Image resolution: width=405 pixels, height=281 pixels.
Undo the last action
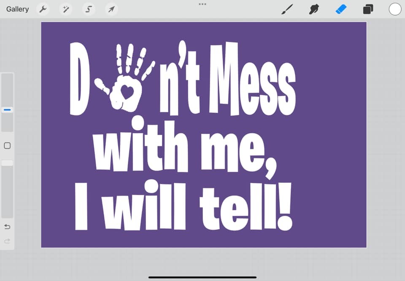tap(7, 227)
